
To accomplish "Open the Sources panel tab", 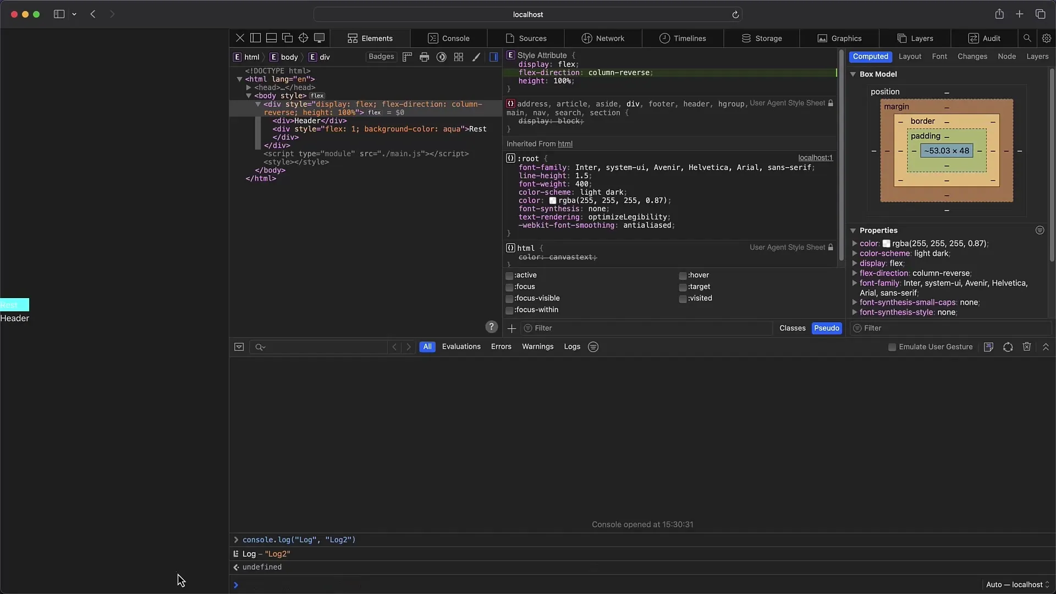I will click(x=532, y=38).
